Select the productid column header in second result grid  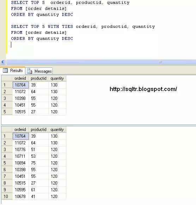point(38,129)
